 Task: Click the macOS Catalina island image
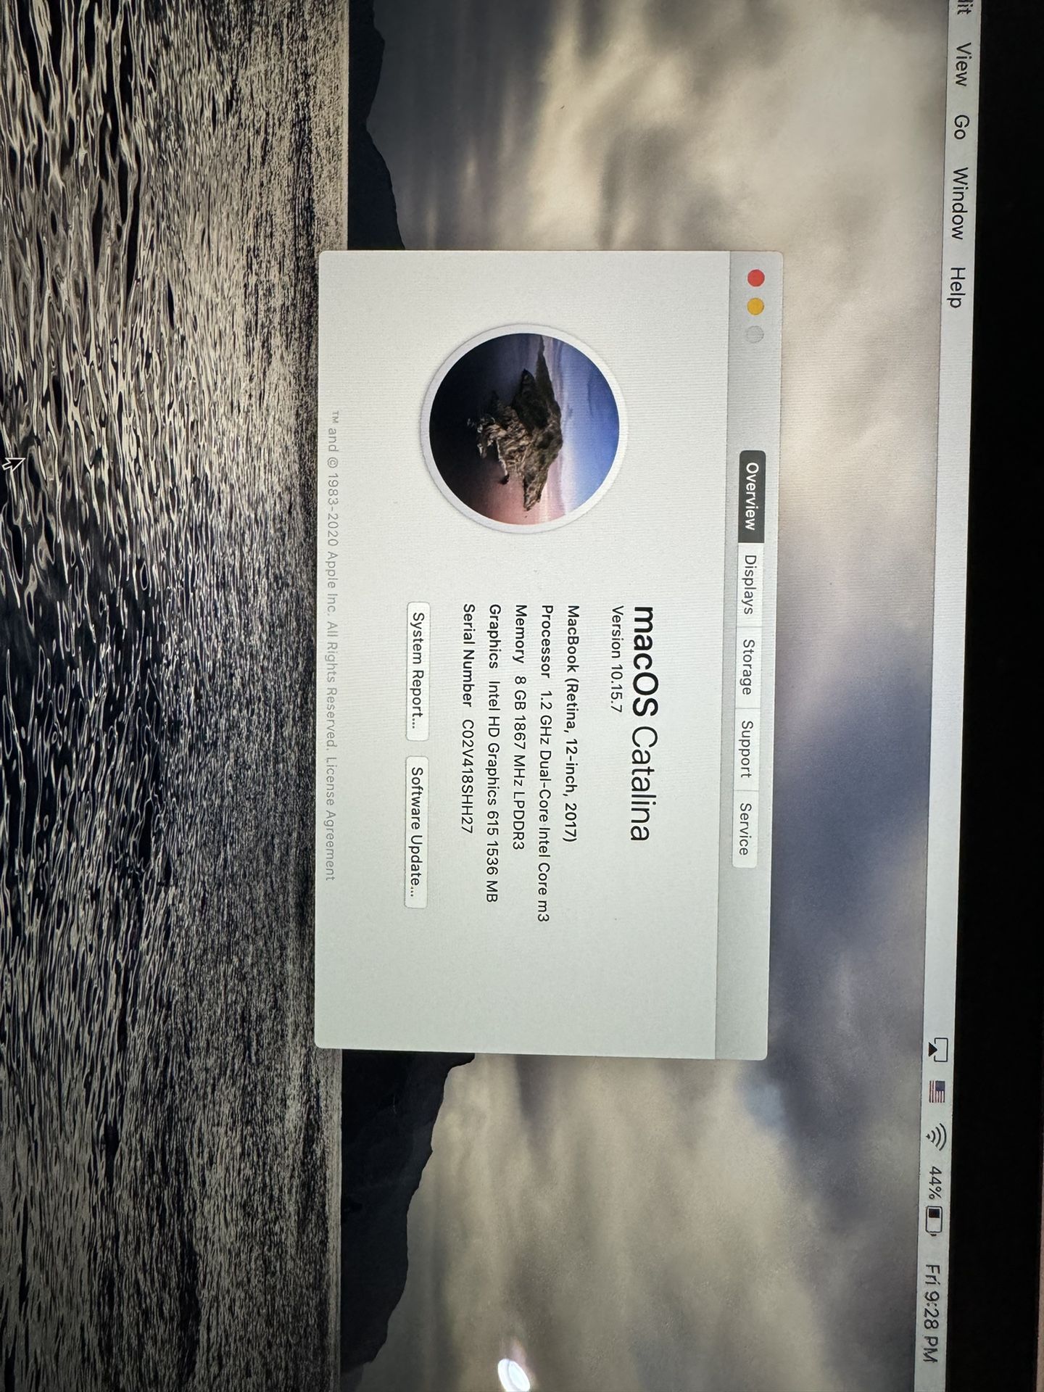[524, 427]
